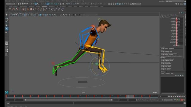Open the Workspace selector dropdown
This screenshot has width=191, height=107.
[x=174, y=1]
